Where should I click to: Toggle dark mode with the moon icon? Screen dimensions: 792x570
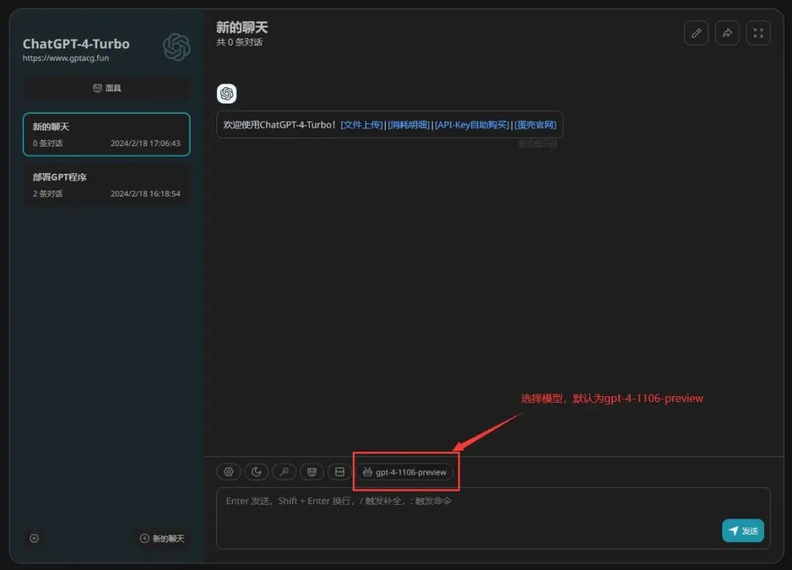256,472
